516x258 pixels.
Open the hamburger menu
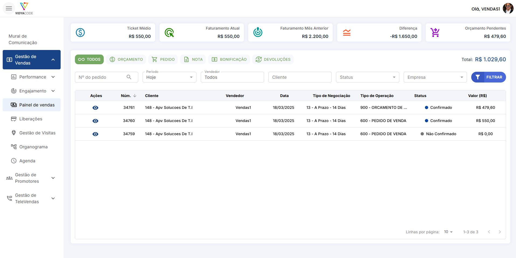coord(9,8)
